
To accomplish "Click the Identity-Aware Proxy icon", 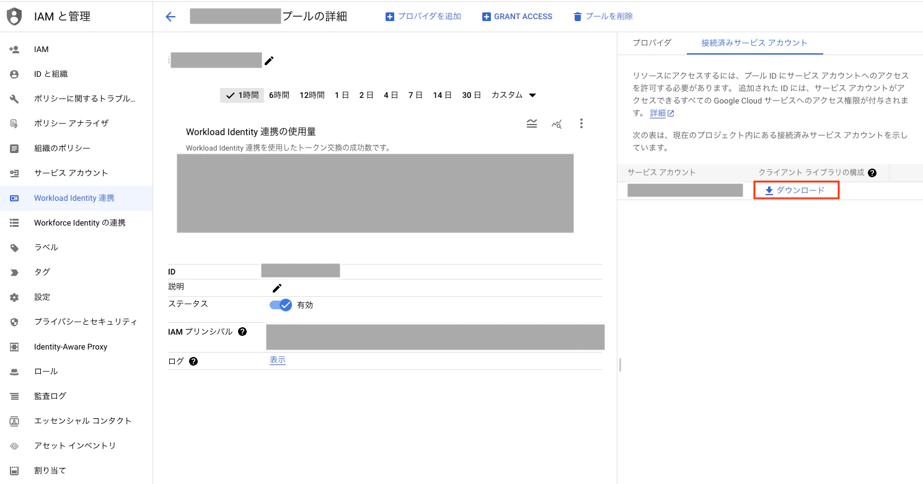I will point(14,346).
